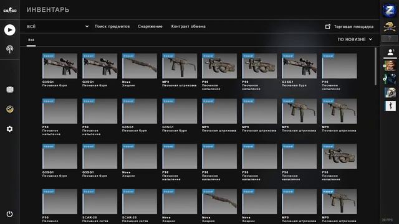Open the Play menu button

[x=10, y=30]
